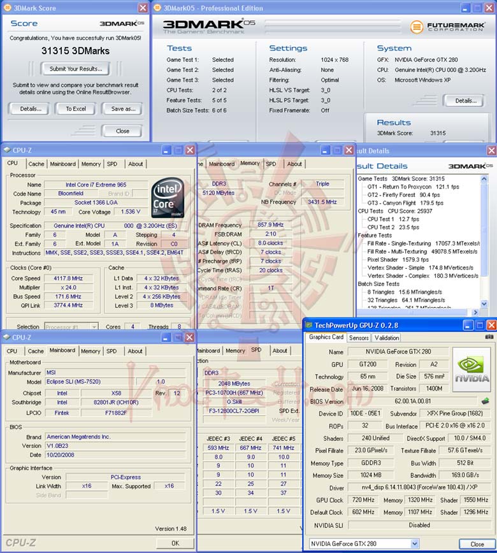
Task: Click the camera screenshot icon in GPU-Z
Action: [489, 337]
